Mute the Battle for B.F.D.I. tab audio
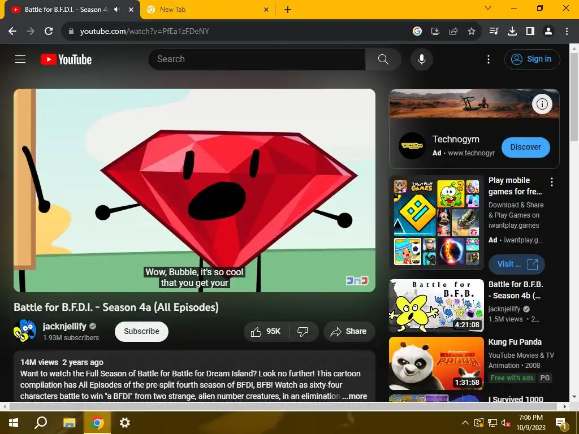Screen dimensions: 579x434 coord(116,10)
